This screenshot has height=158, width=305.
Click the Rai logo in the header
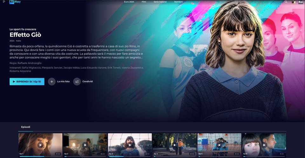[301, 2]
